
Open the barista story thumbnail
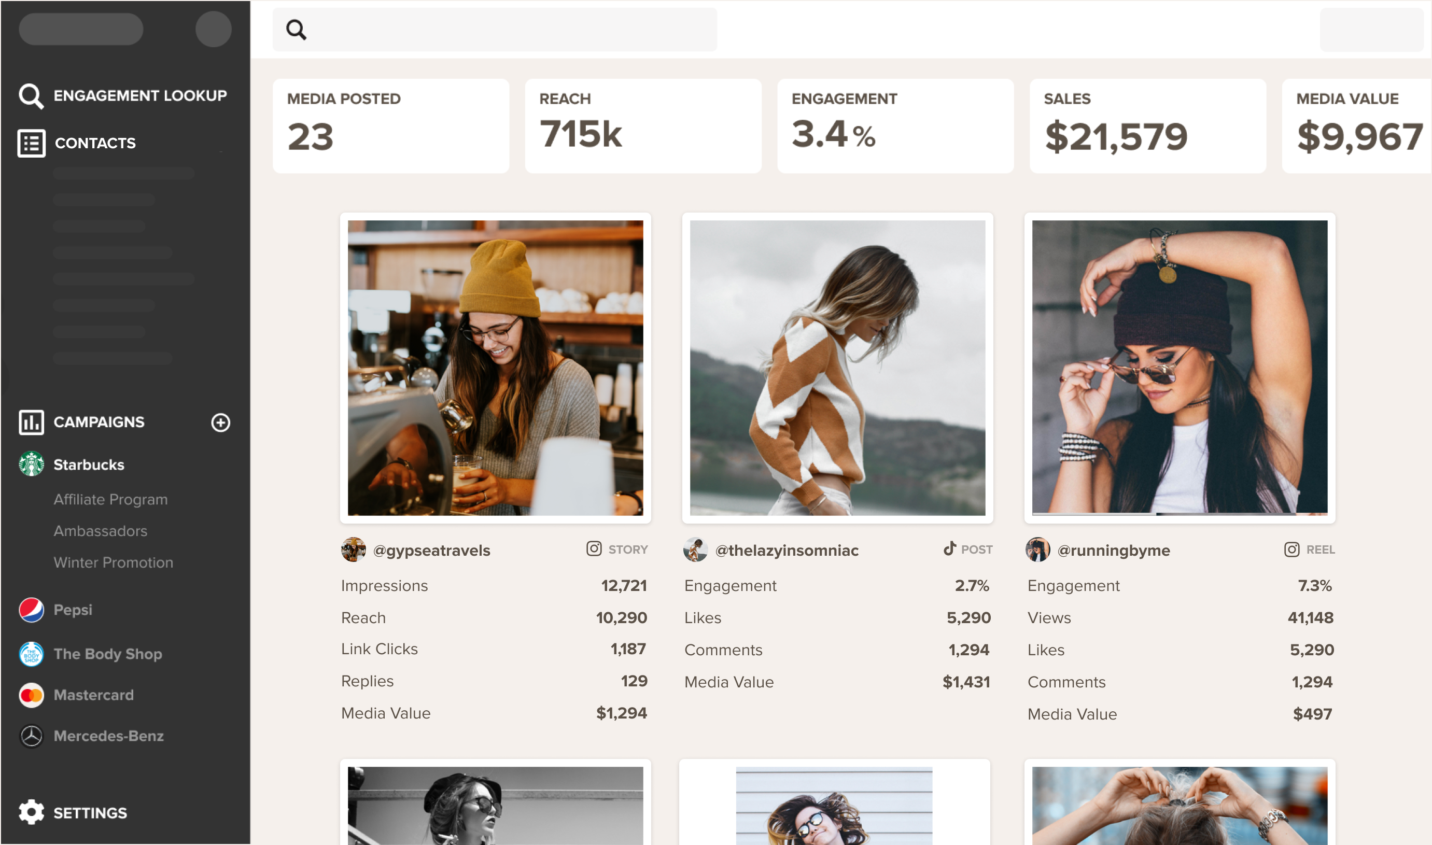tap(495, 368)
